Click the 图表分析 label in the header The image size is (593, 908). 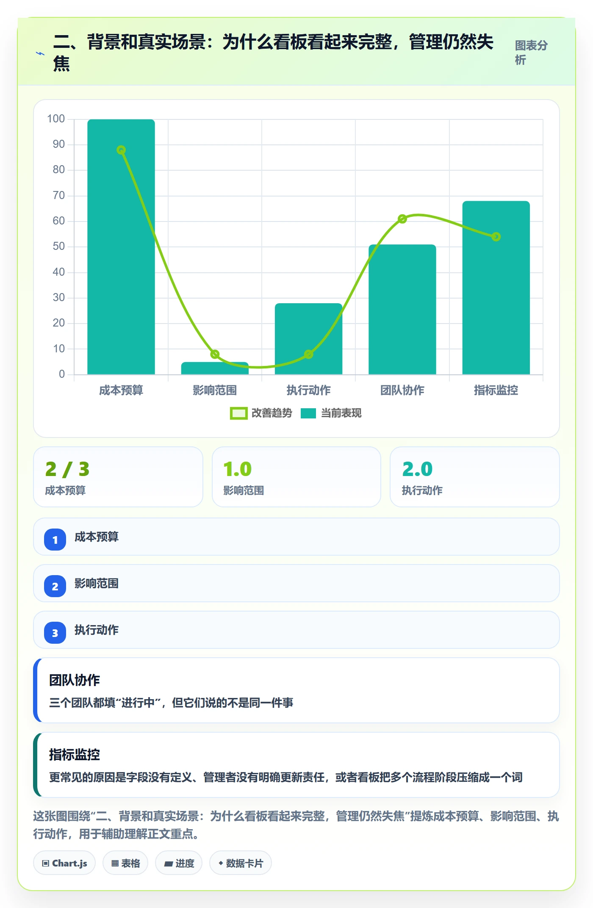pyautogui.click(x=531, y=53)
